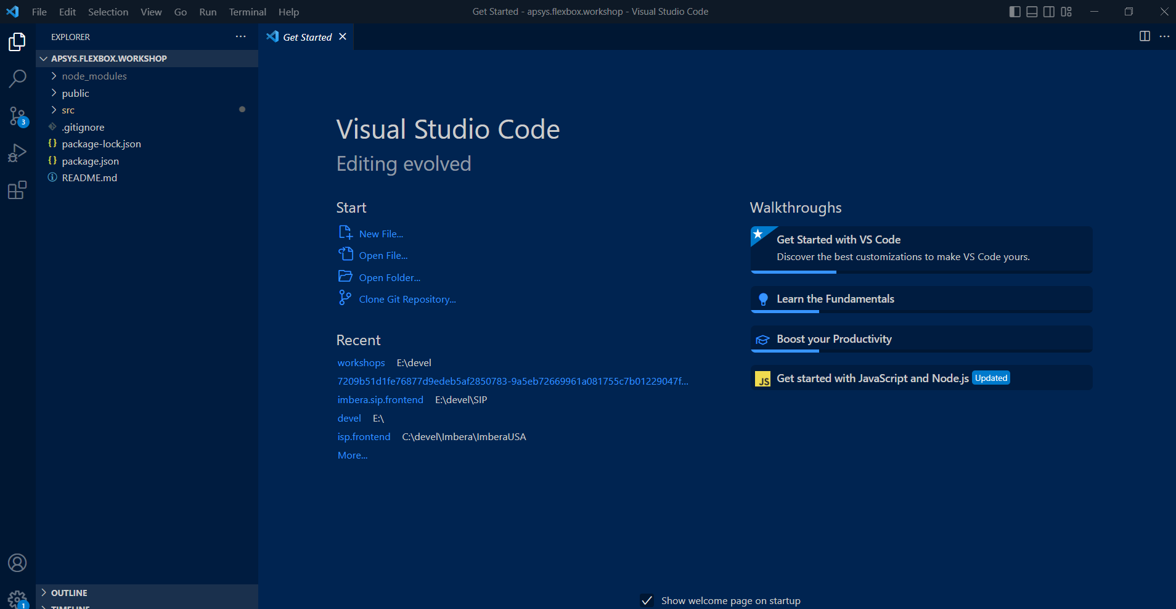Click the Clone Git Repository link
1176x609 pixels.
coord(407,300)
